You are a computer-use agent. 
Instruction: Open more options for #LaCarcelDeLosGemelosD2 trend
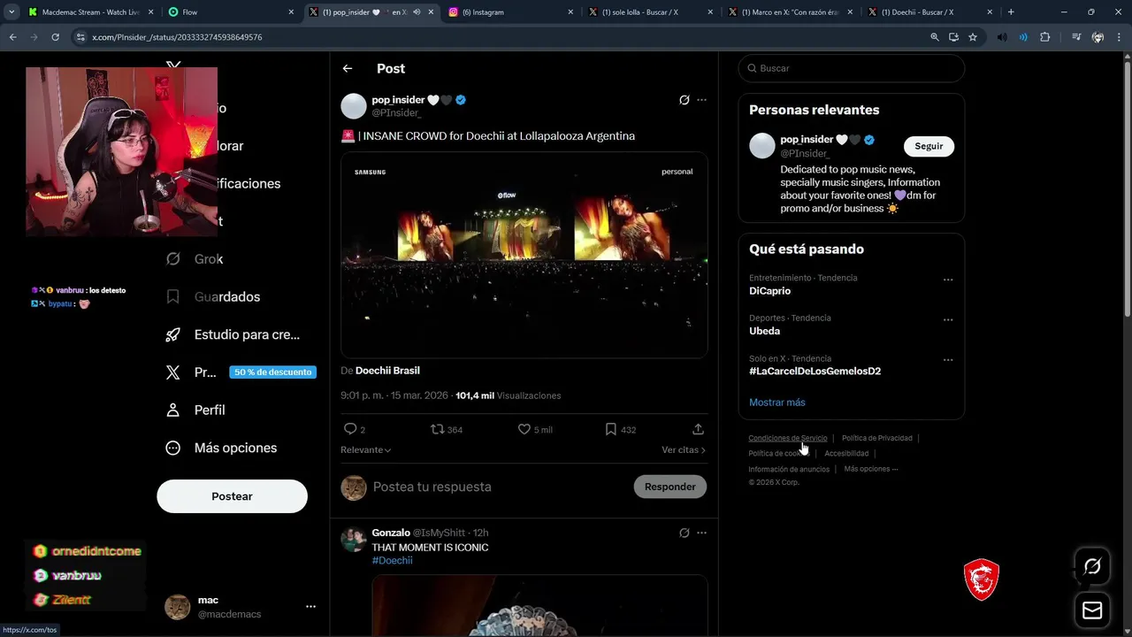point(948,360)
